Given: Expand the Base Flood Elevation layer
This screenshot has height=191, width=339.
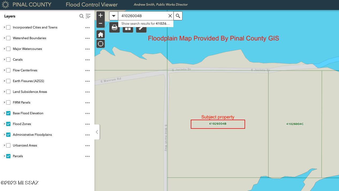Looking at the screenshot, I should [5, 113].
